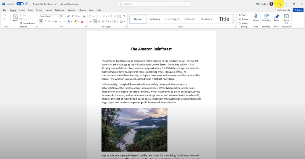Switch to the Design tab

pos(39,10)
